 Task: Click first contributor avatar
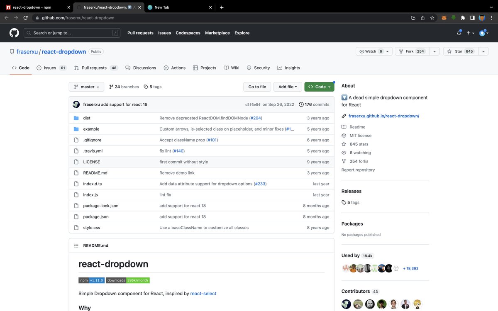tap(346, 304)
